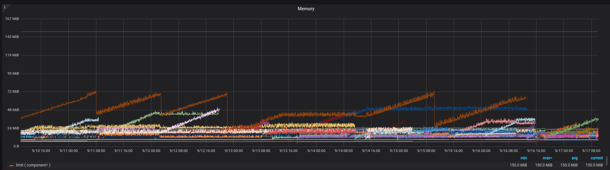Open the Memory panel title menu
Viewport: 610px width, 170px height.
[x=306, y=9]
